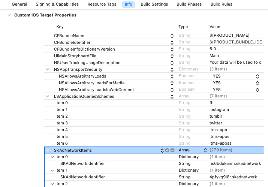Image resolution: width=268 pixels, height=187 pixels.
Task: Open key stepper for CFBundleName
Action: tap(172, 36)
